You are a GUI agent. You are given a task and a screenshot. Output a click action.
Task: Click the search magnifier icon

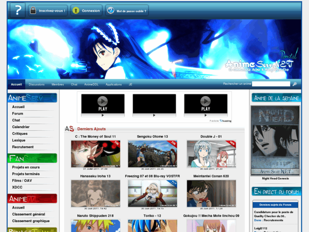[295, 84]
